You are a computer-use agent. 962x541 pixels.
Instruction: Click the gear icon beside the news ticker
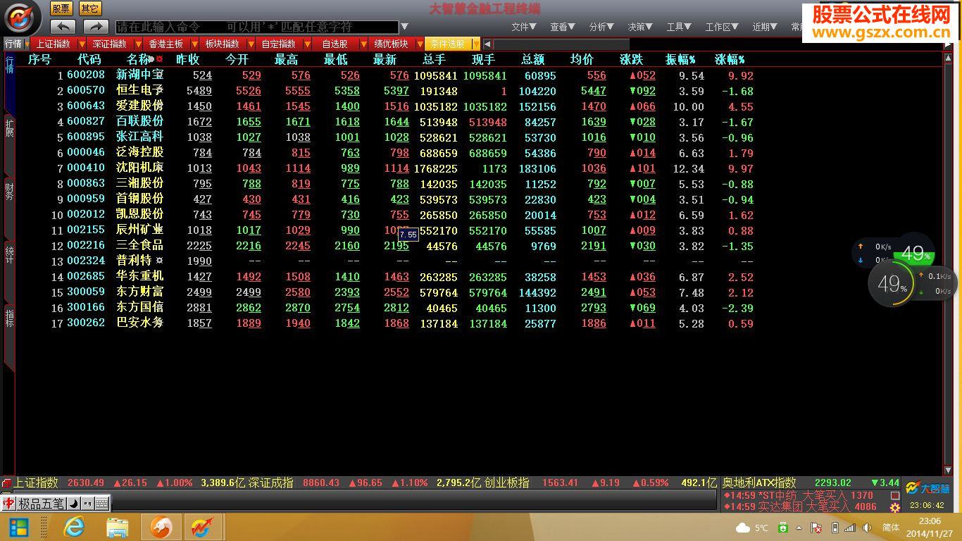895,507
